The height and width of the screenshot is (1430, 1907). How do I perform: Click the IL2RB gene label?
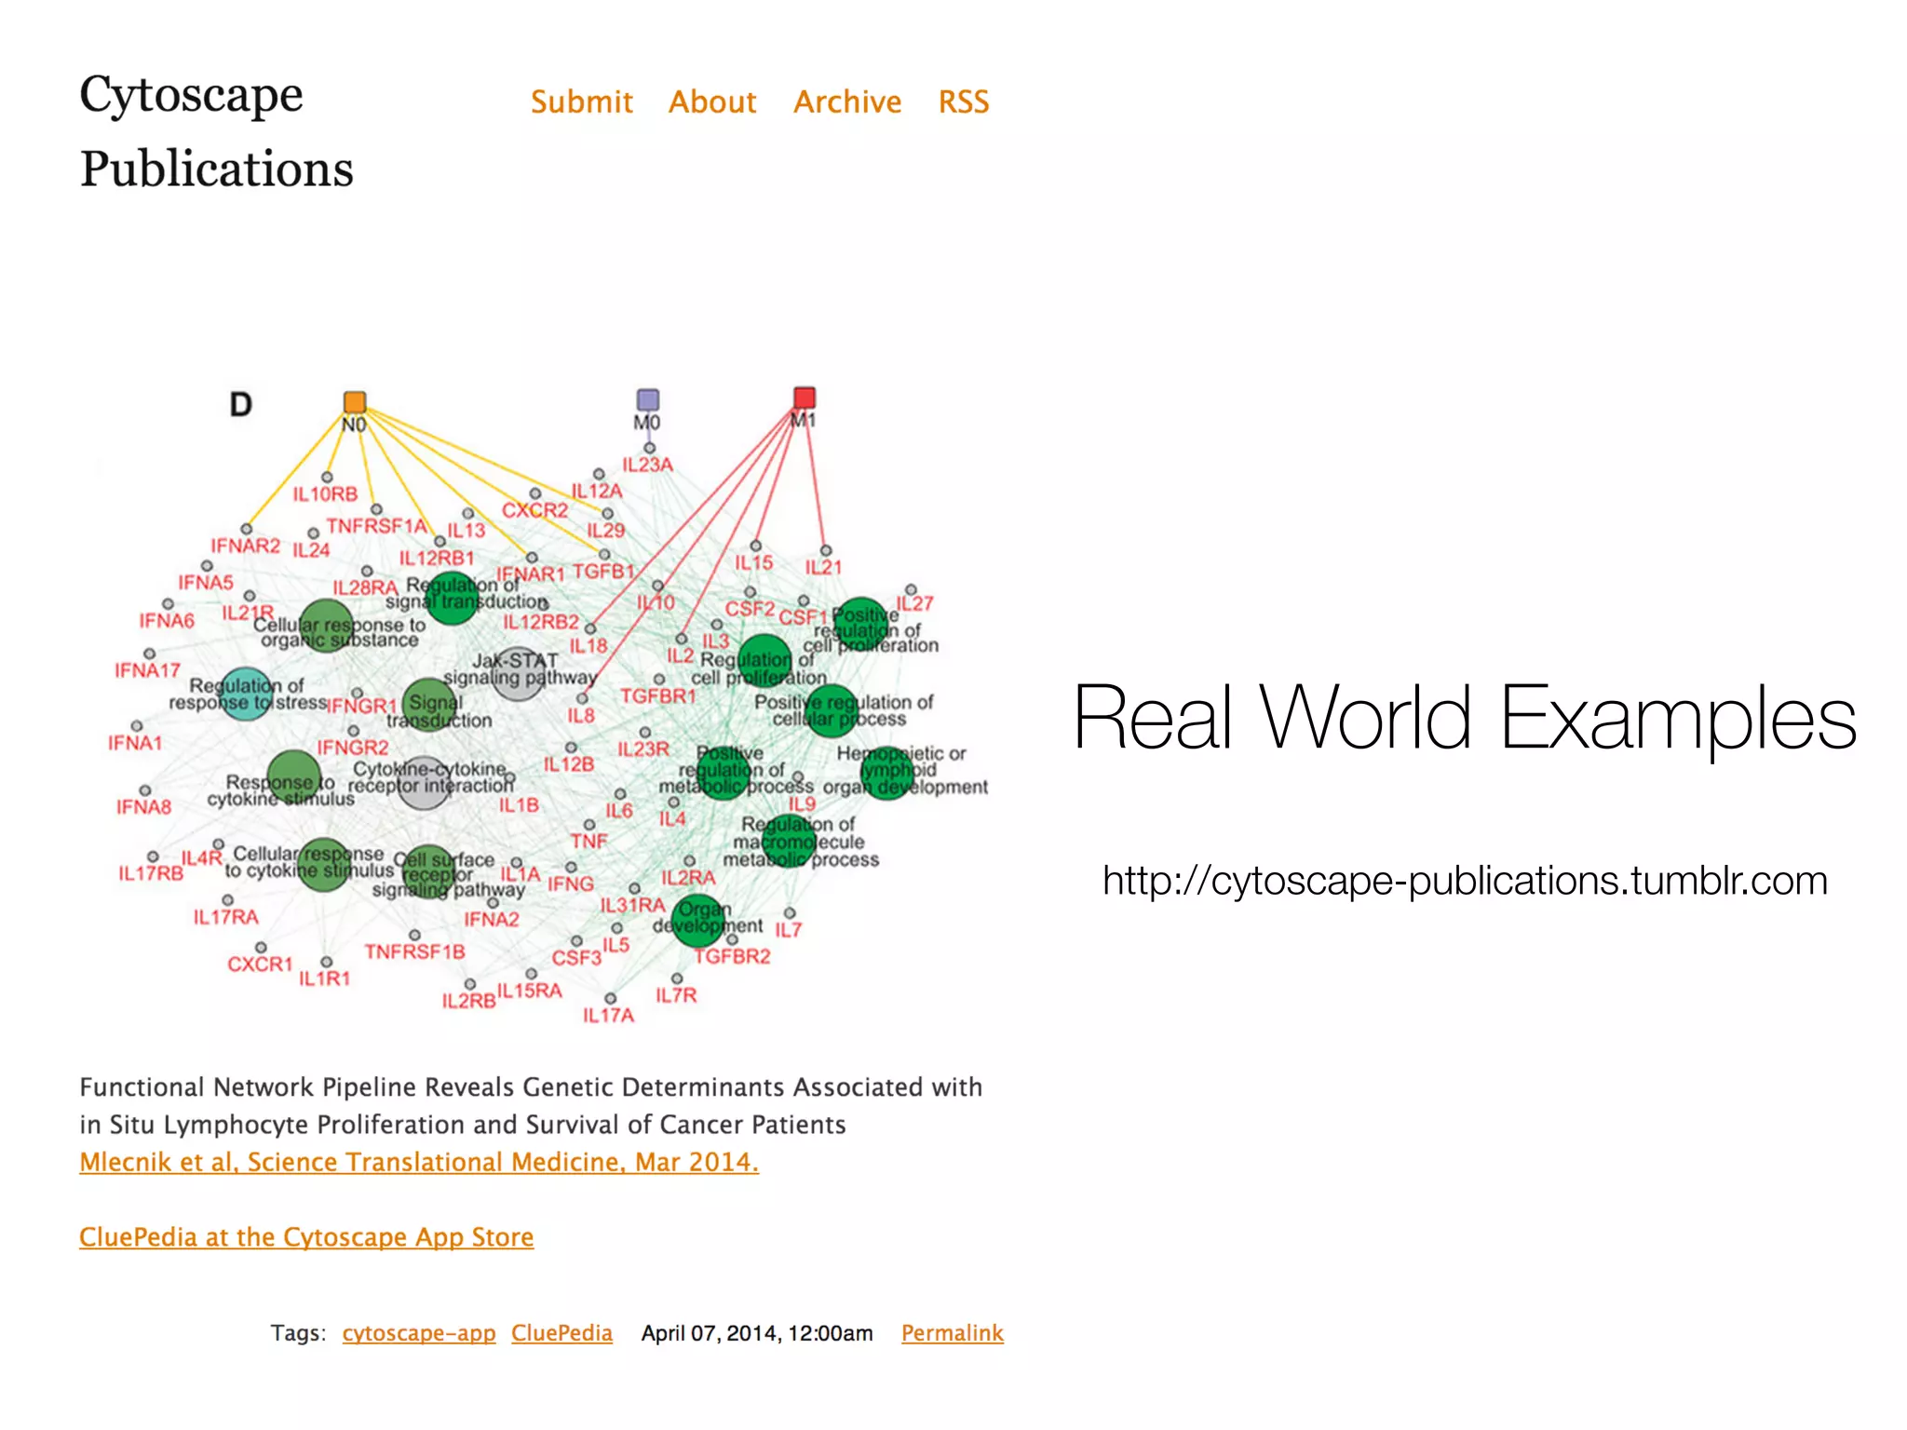click(x=468, y=1001)
